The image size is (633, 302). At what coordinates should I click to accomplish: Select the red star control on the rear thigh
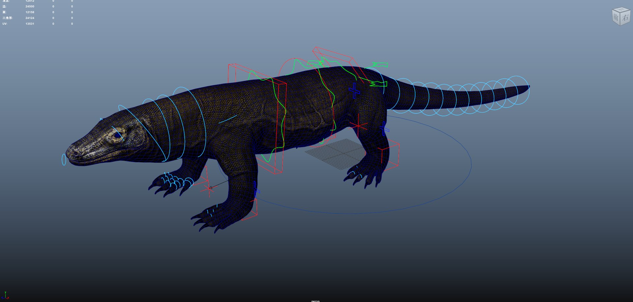(x=358, y=126)
